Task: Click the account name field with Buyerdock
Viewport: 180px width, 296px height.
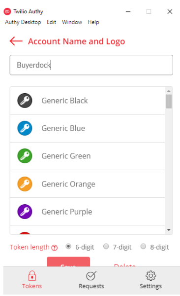Action: point(91,65)
